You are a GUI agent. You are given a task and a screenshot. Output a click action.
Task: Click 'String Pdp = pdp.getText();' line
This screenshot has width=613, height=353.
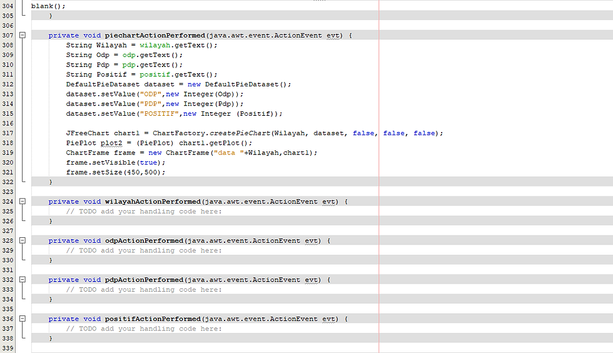tap(124, 64)
